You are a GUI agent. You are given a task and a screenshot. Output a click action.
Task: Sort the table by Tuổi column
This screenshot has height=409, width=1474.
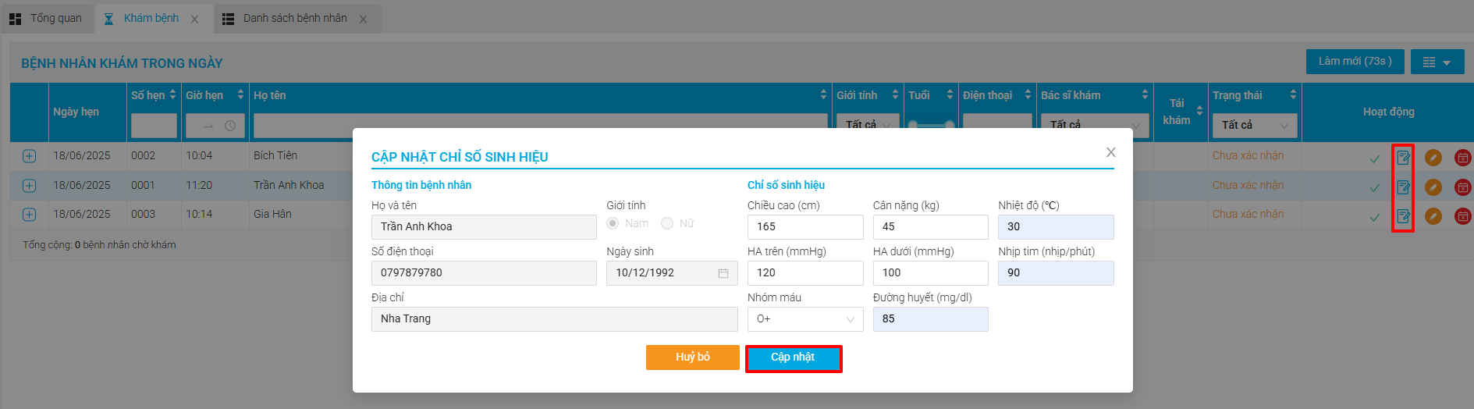tap(950, 94)
